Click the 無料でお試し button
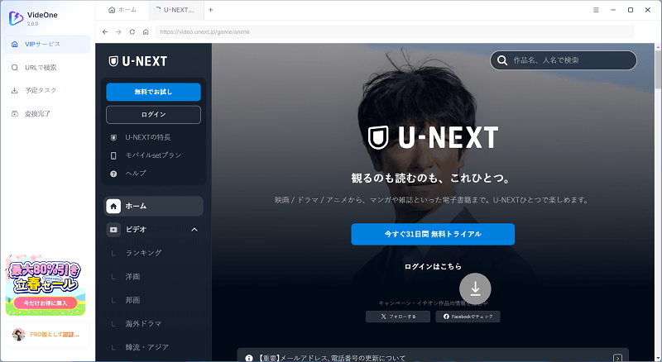This screenshot has width=662, height=362. [x=153, y=92]
